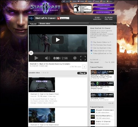Screen dimensions: 138x127
Task: Subscribe to StarCraft II's Channel
Action: tap(63, 18)
